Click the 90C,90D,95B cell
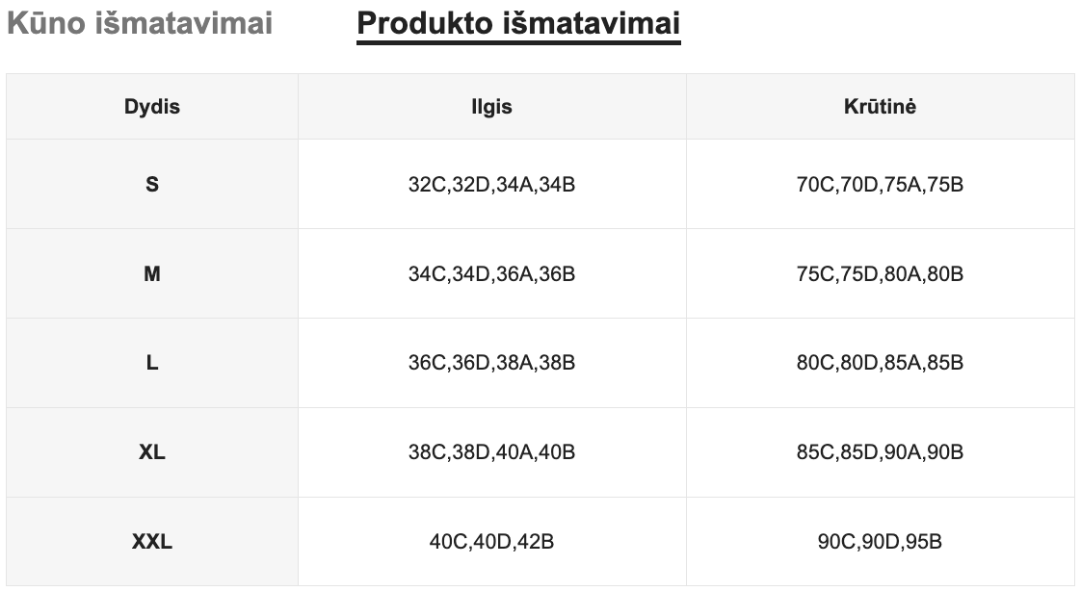The image size is (1081, 591). tap(880, 542)
